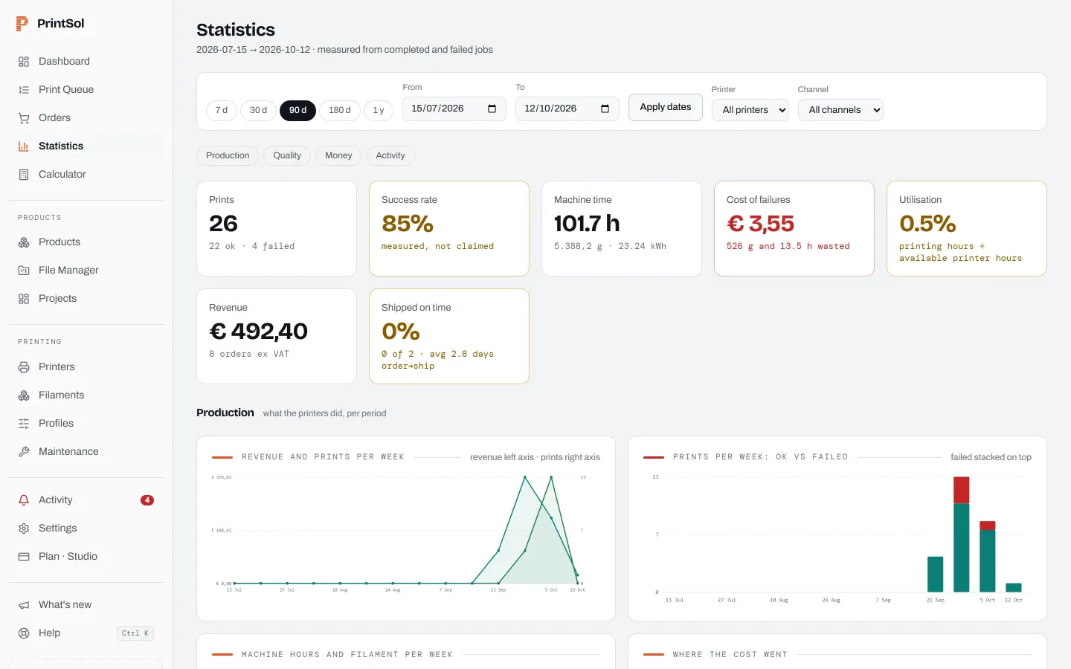This screenshot has height=669, width=1071.
Task: Jump to Activity tab below date filters
Action: point(390,155)
